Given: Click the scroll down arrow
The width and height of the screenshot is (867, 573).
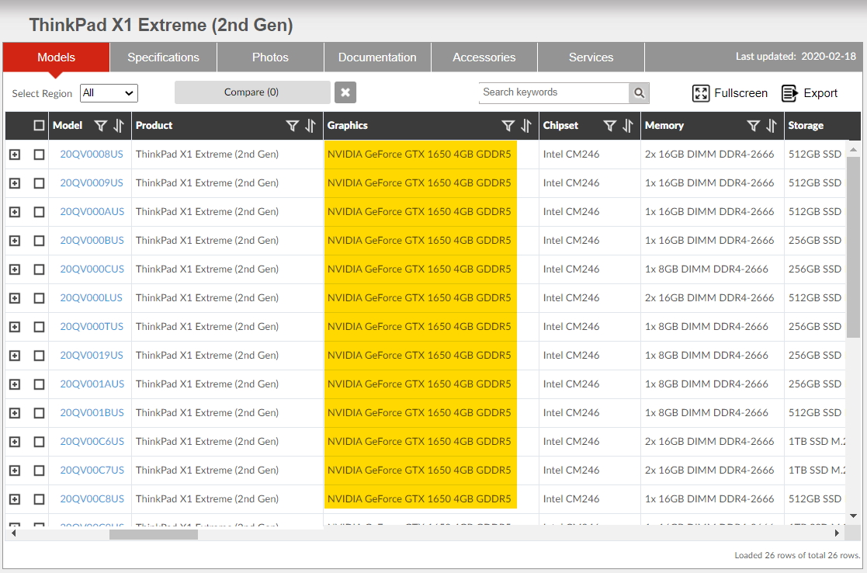Looking at the screenshot, I should (852, 516).
